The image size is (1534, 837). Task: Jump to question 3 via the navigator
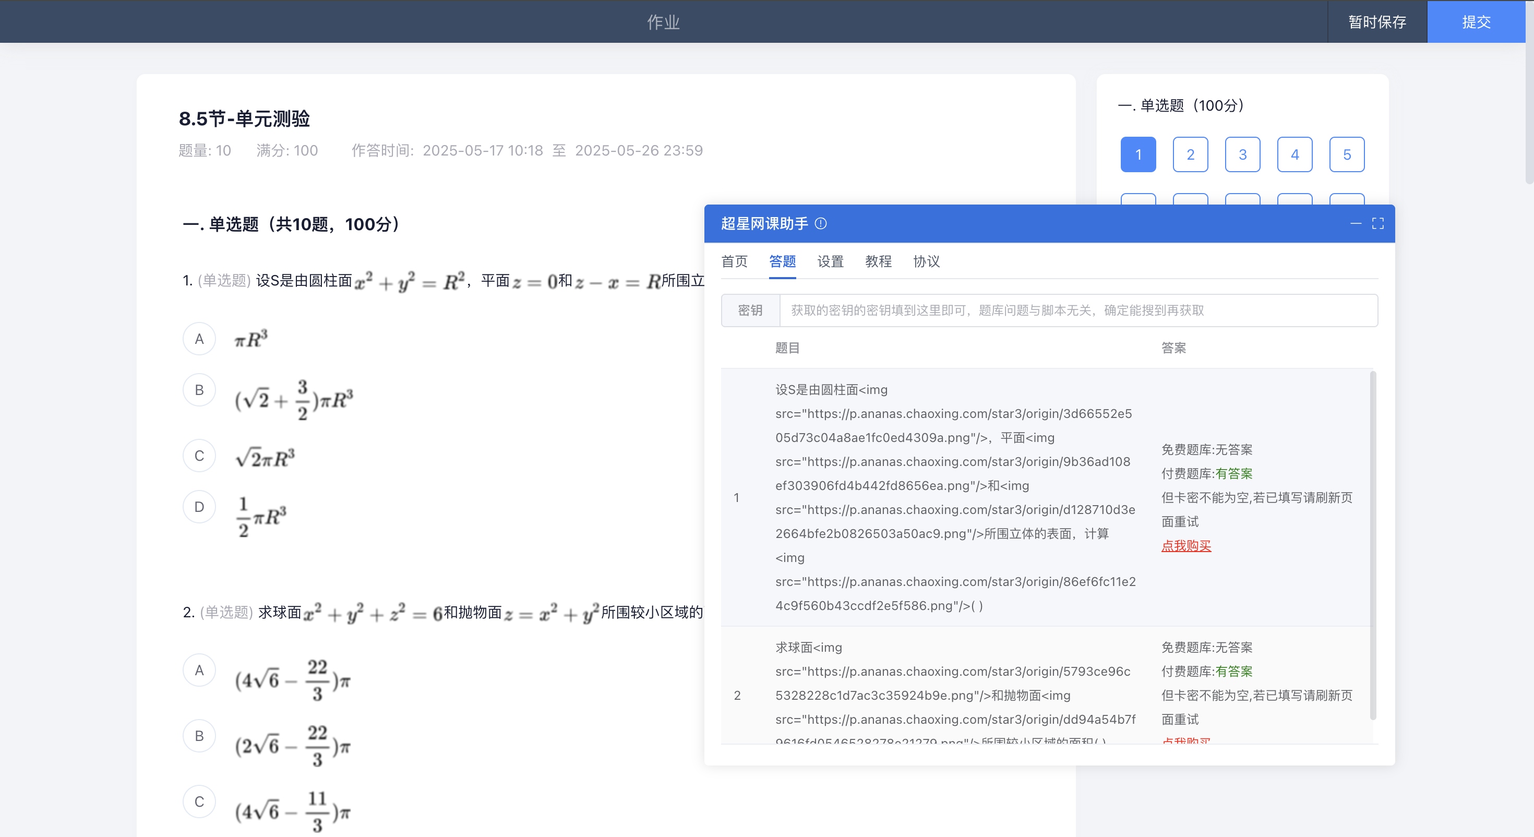click(x=1243, y=154)
